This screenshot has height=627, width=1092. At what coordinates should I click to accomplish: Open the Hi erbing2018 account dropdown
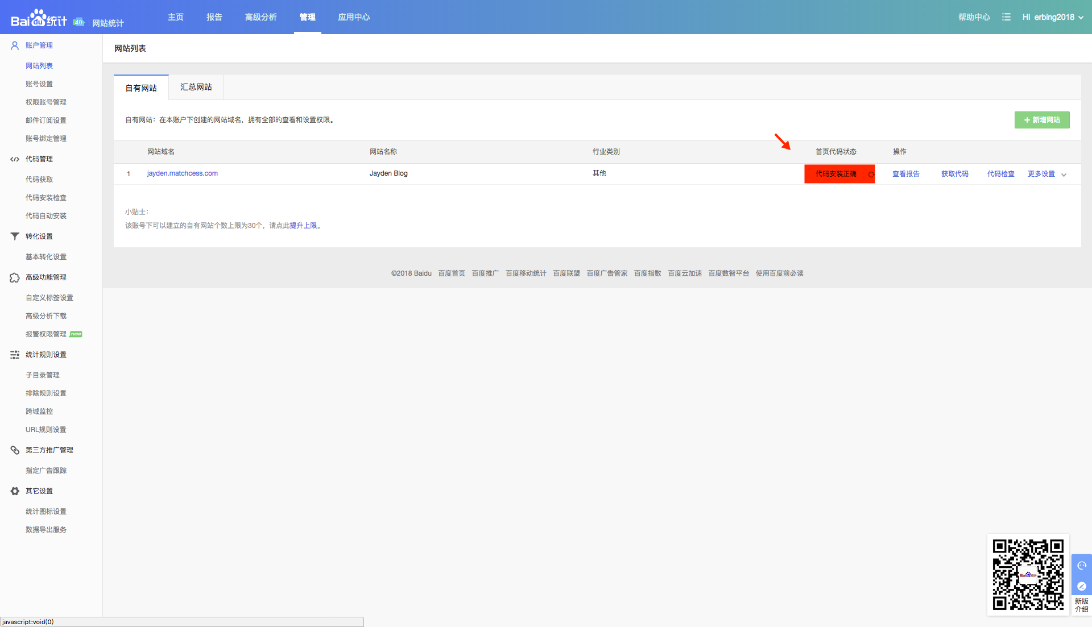[1053, 17]
